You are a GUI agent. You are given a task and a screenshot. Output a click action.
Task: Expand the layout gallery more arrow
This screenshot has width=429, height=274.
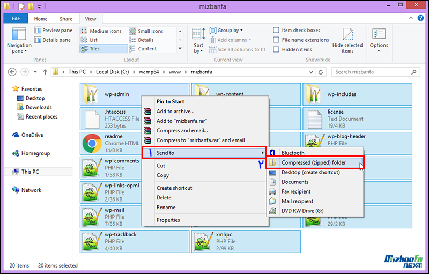180,49
